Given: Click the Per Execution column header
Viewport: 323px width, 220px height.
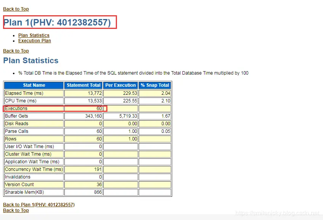Looking at the screenshot, I should 120,85.
